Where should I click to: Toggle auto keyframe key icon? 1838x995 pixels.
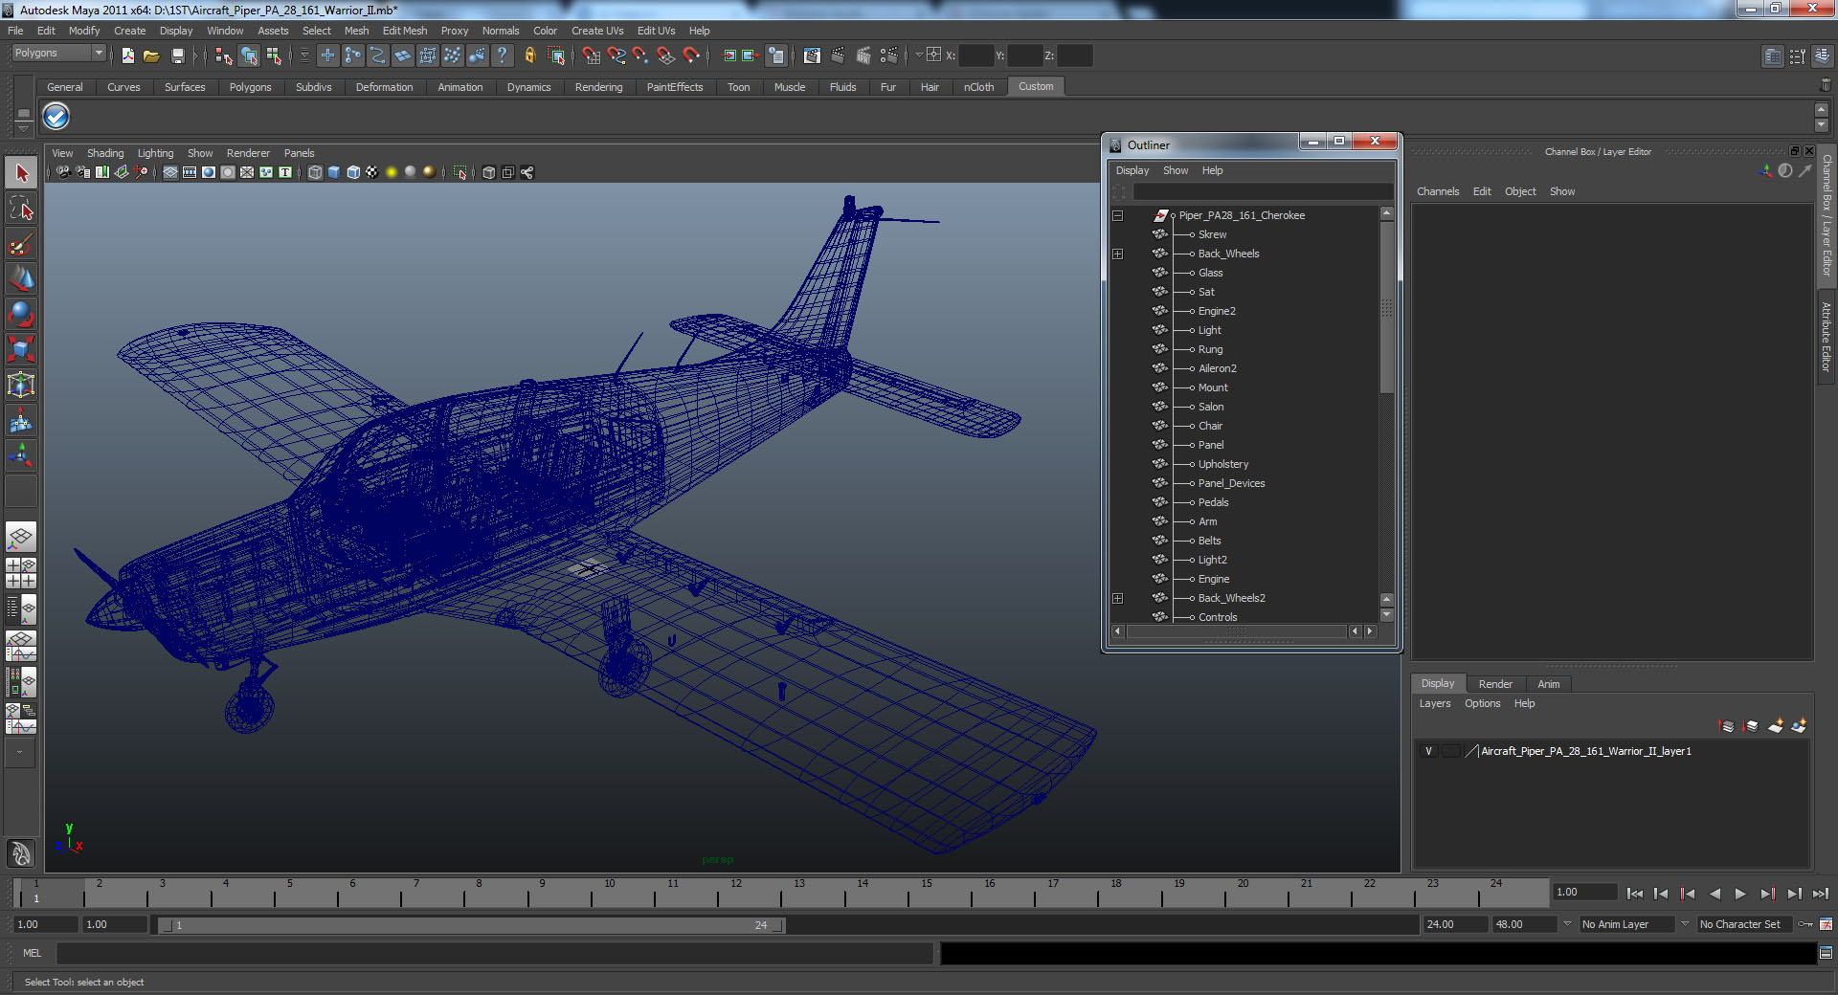tap(1805, 924)
